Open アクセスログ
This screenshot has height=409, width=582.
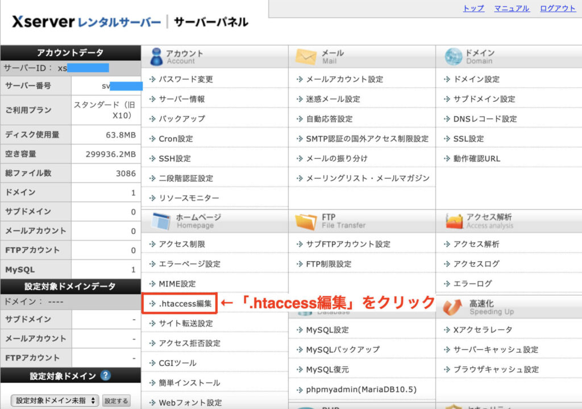(x=476, y=264)
